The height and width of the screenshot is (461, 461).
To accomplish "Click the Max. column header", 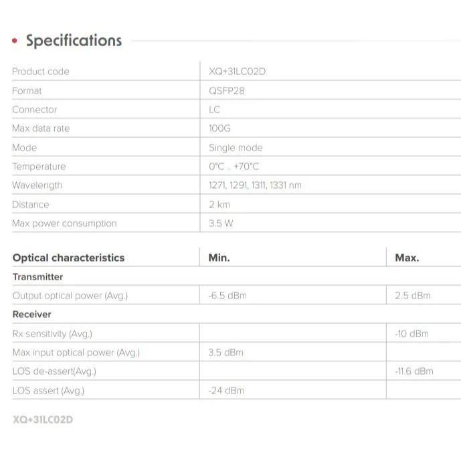I will pyautogui.click(x=407, y=258).
